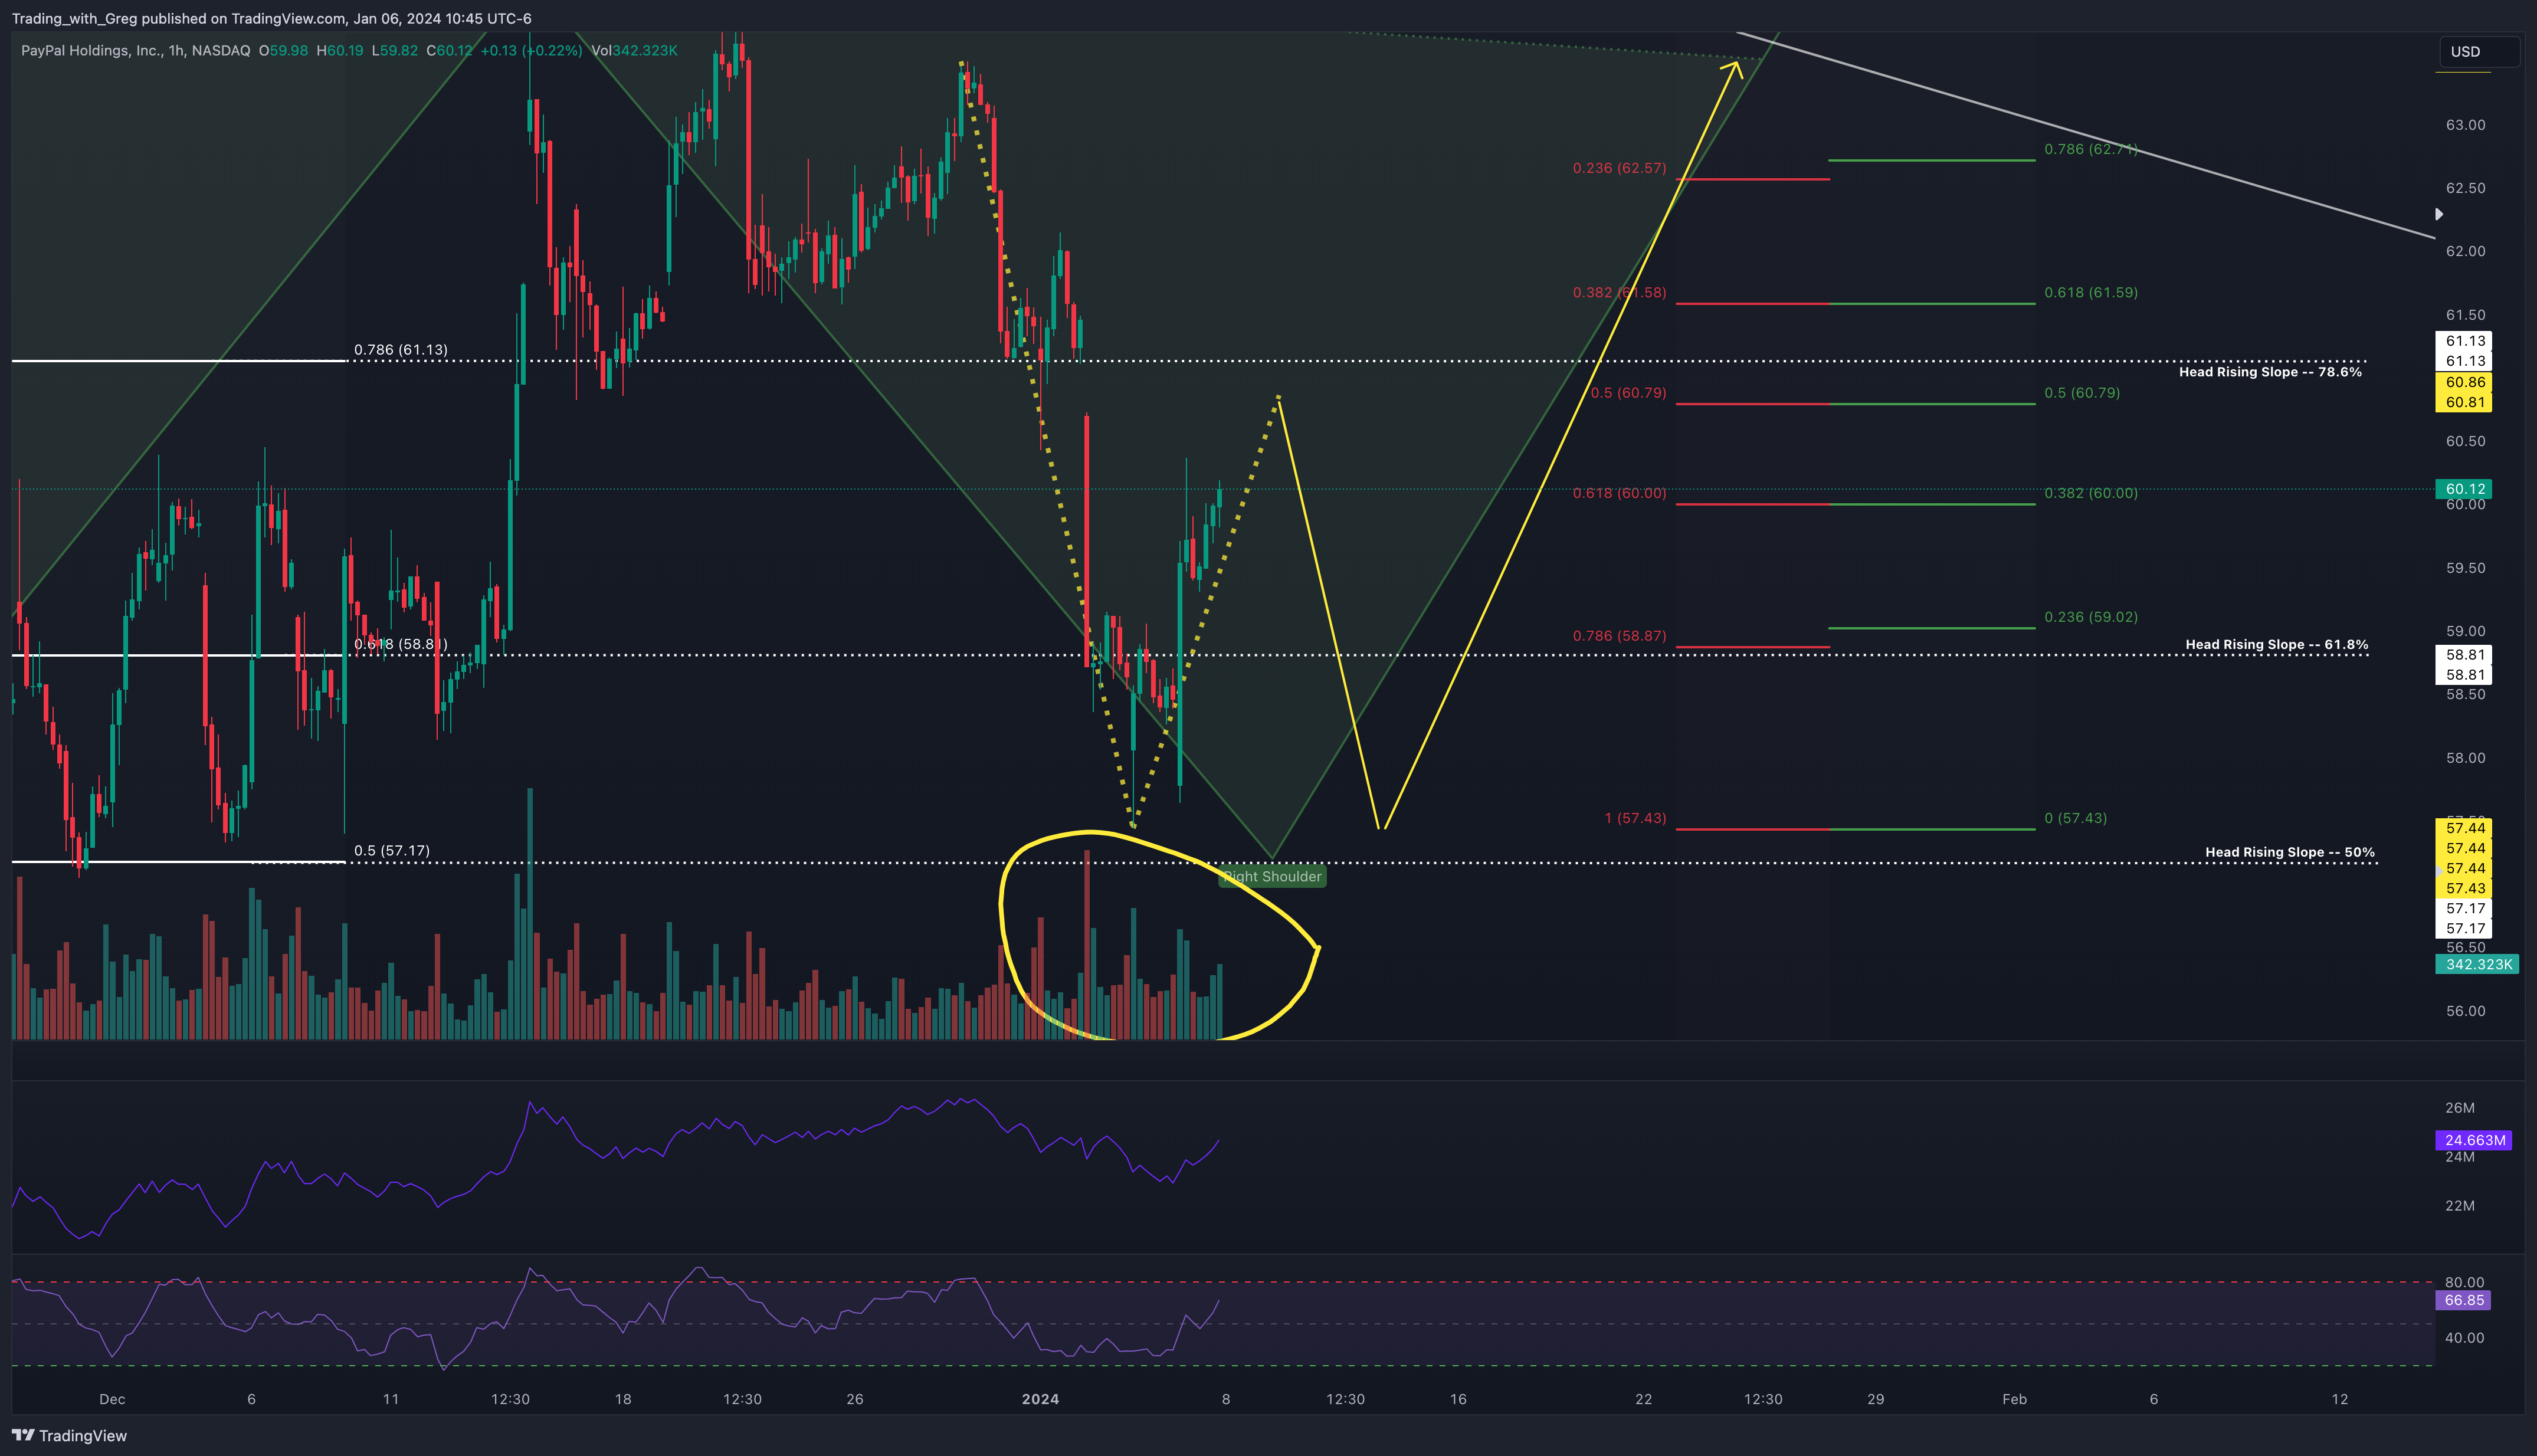Image resolution: width=2537 pixels, height=1456 pixels.
Task: Select the white 0.5 (57.17) fib label
Action: [392, 851]
